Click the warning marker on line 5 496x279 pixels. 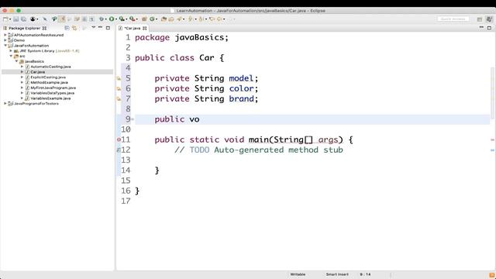click(119, 78)
